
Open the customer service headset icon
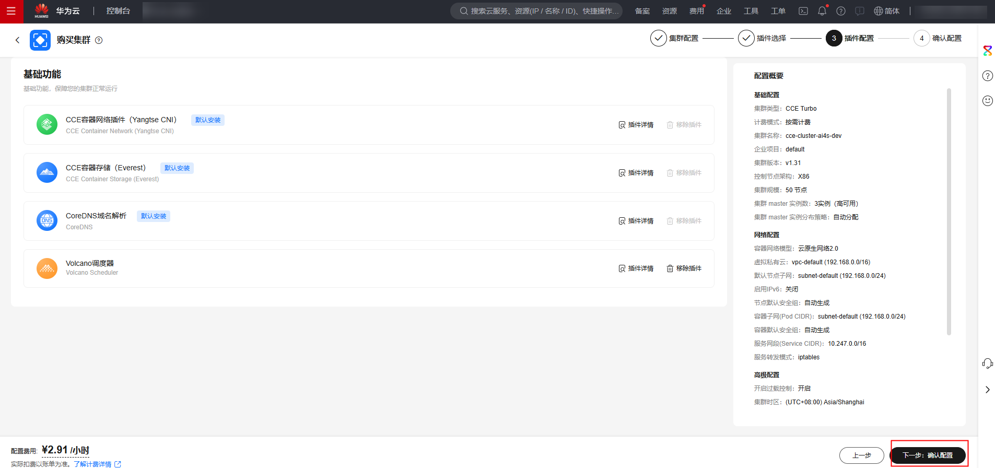pos(987,364)
